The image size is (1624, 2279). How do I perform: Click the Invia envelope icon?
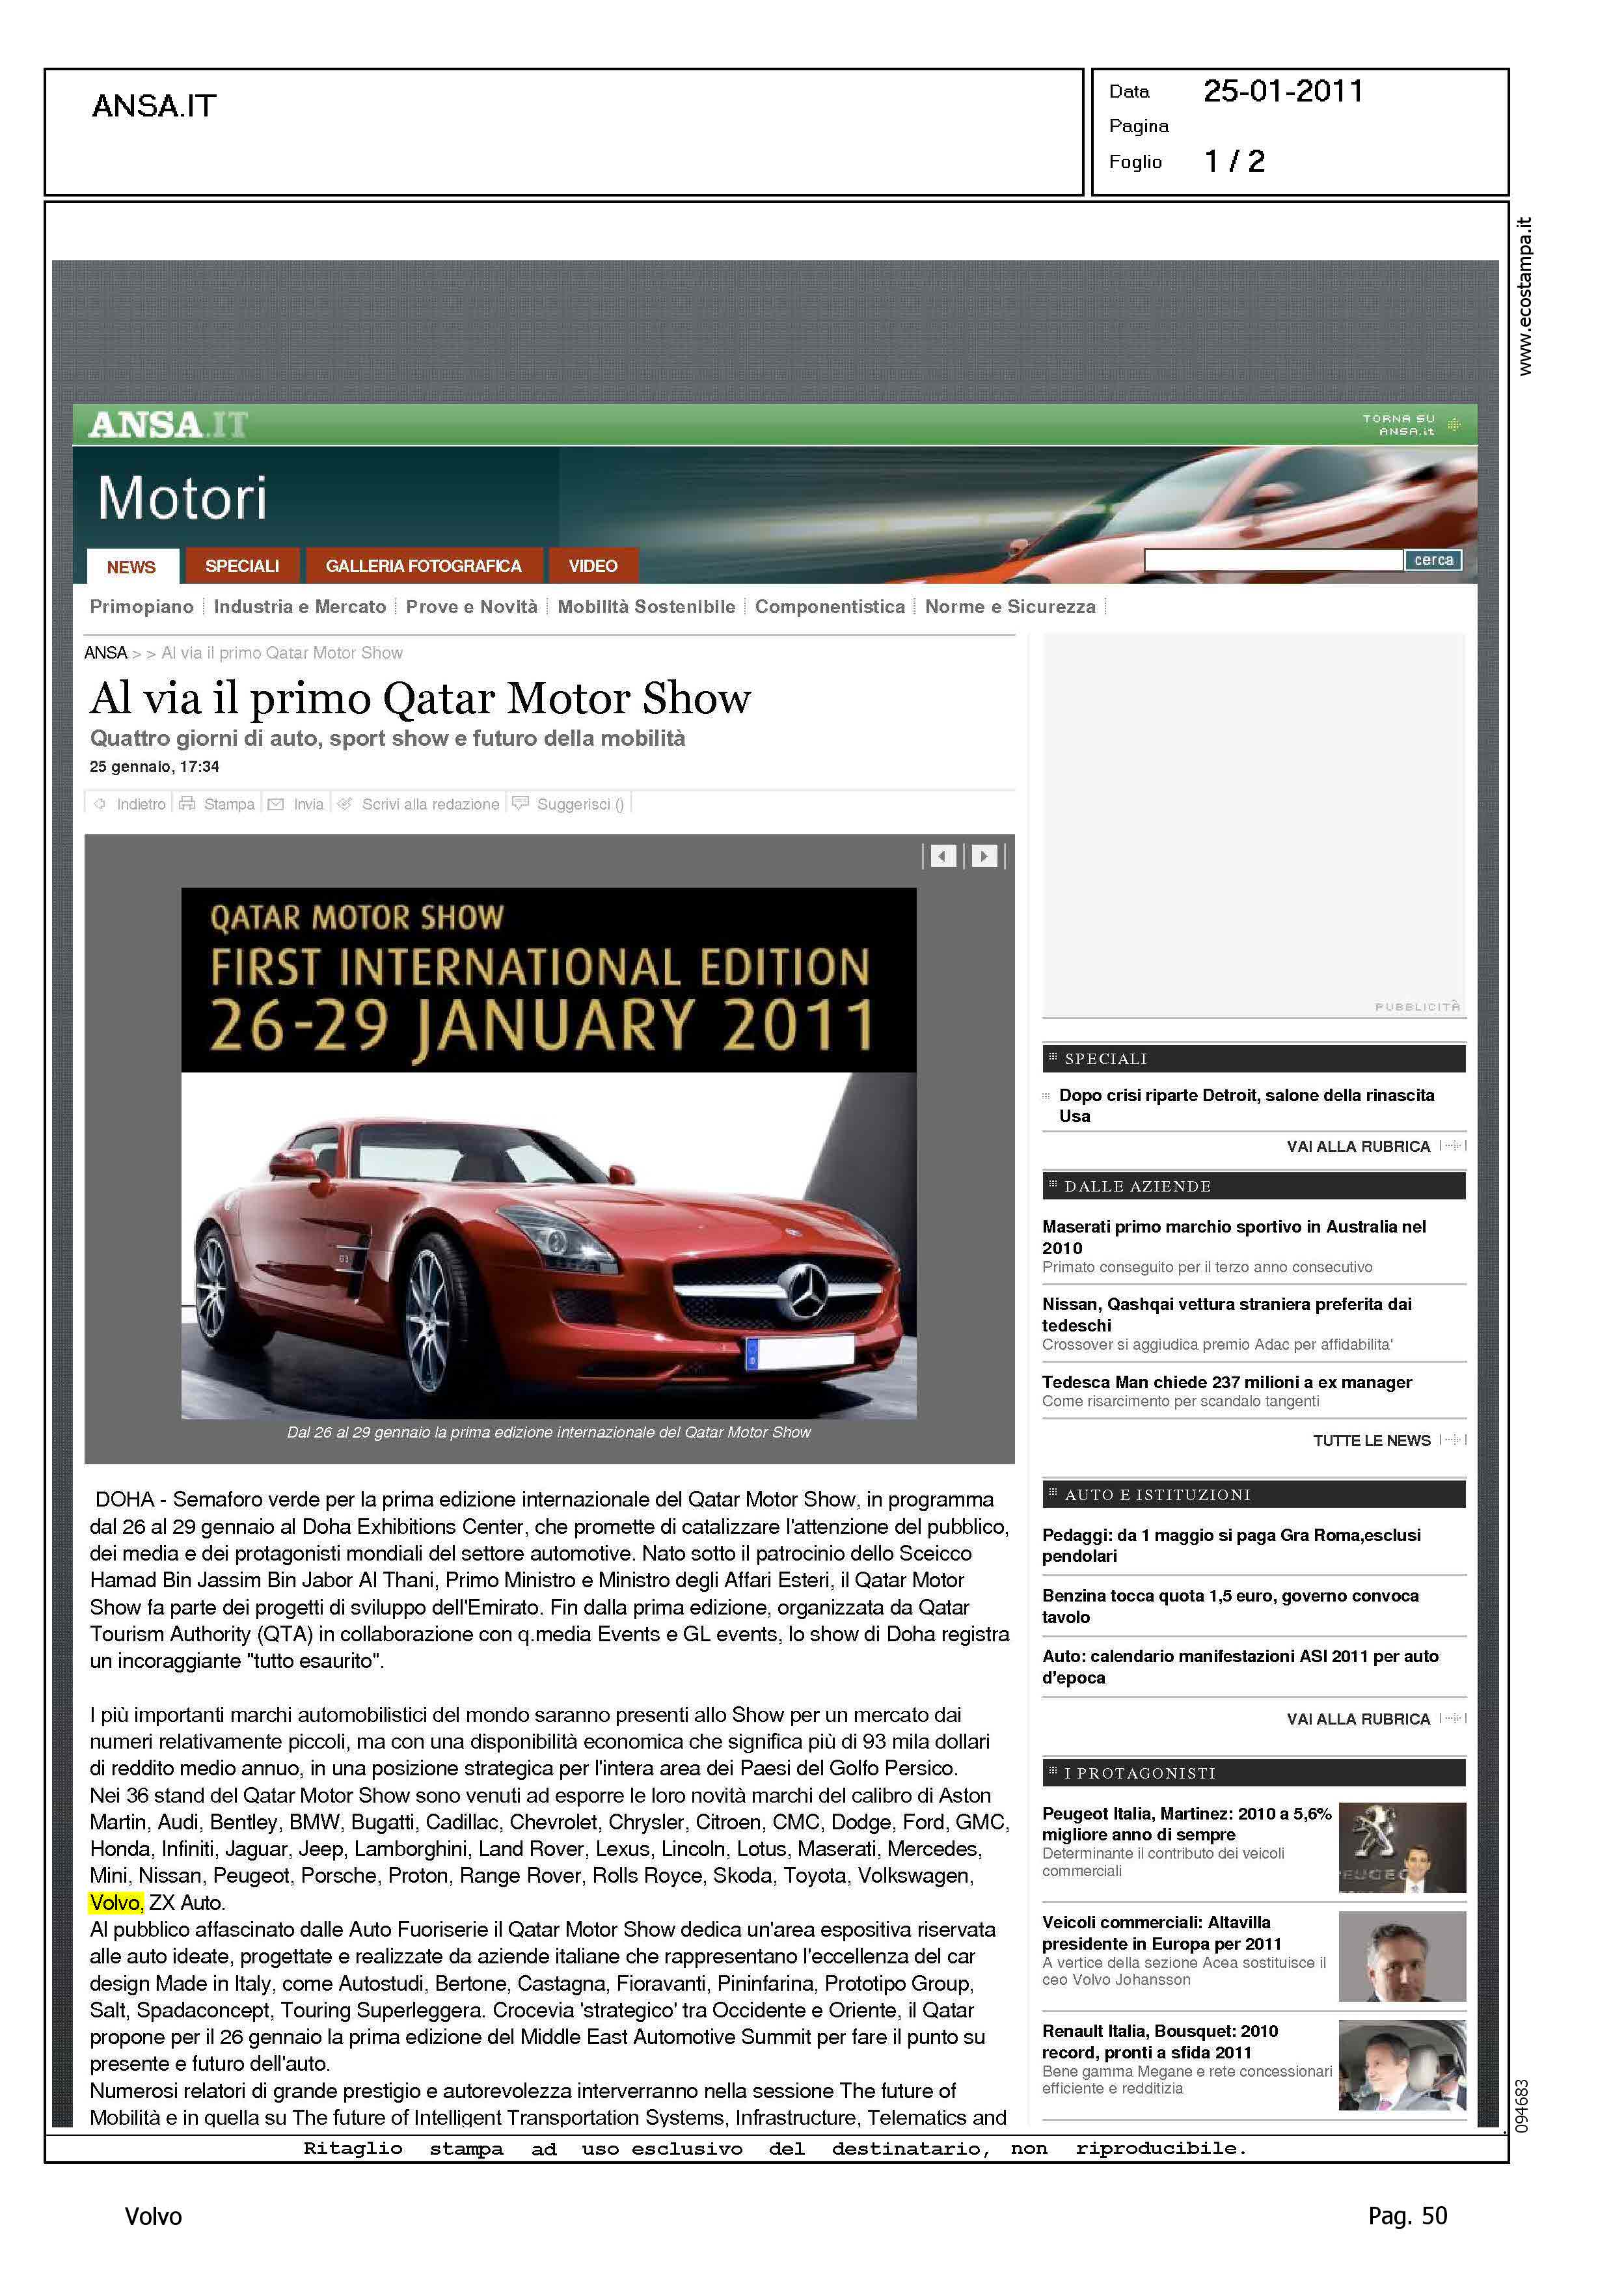tap(276, 804)
